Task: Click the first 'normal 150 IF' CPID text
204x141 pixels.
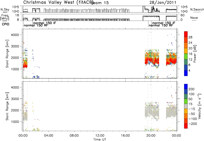Action: [45, 23]
